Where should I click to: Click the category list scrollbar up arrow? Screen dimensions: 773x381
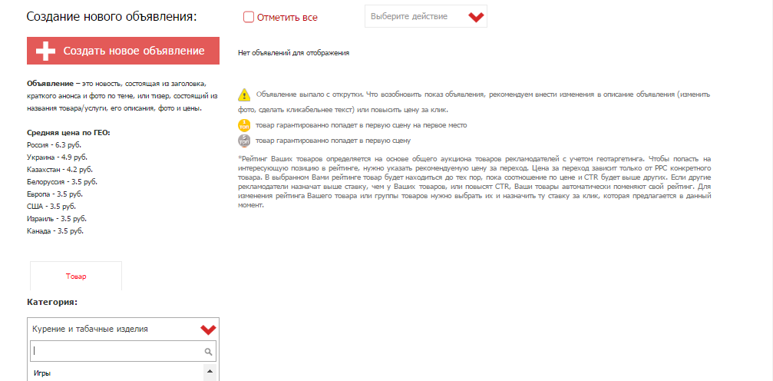[210, 371]
